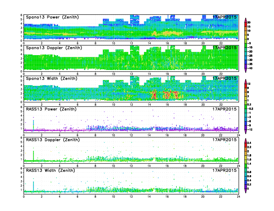
Task: Click the 17APR2015 date in the RASS13 Power panel
Action: [225, 109]
